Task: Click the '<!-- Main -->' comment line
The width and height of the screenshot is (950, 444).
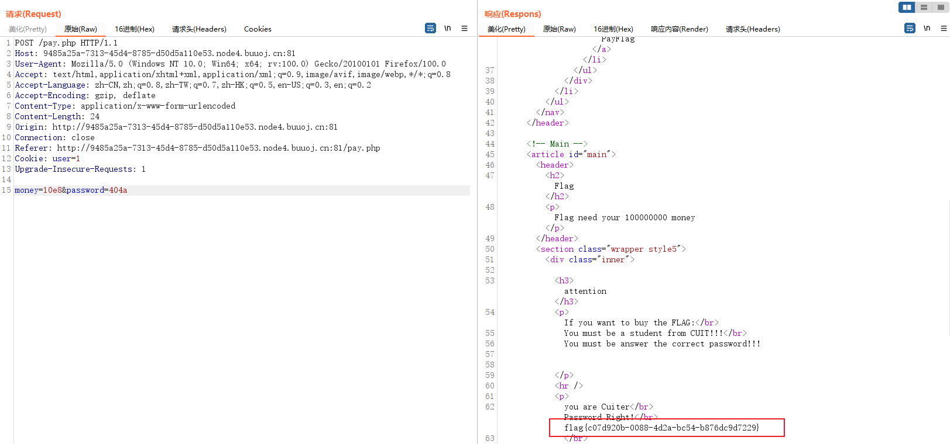Action: 557,144
